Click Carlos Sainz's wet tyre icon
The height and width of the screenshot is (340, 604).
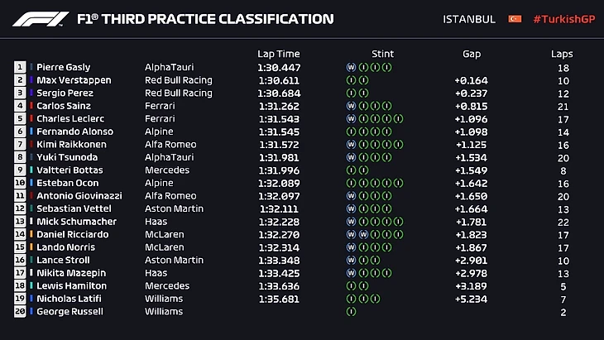point(352,106)
